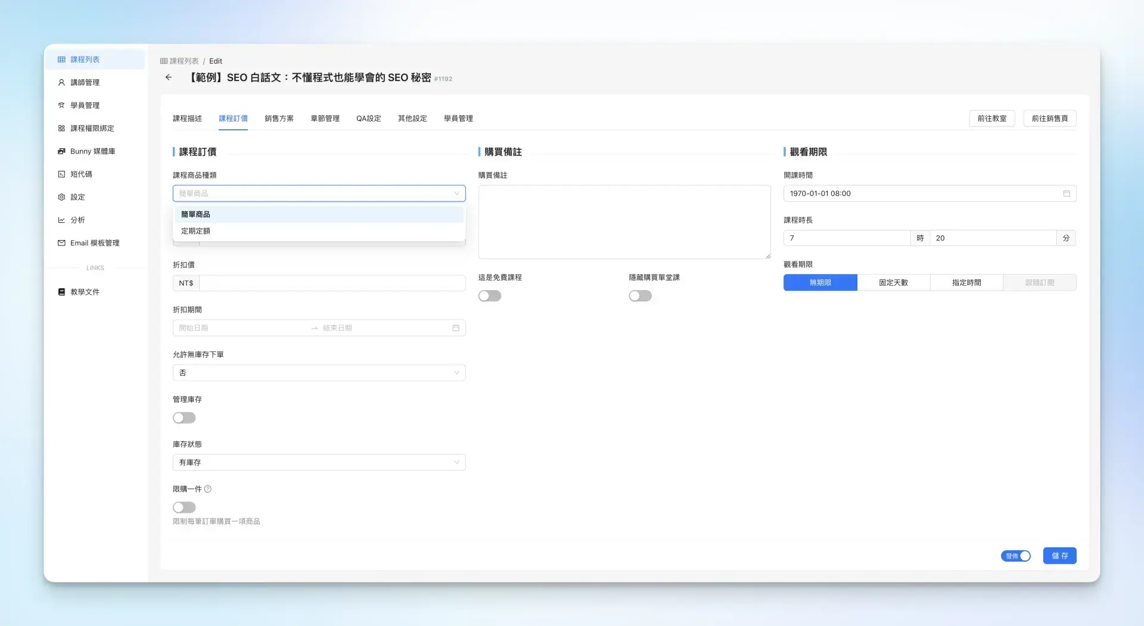Click the back arrow beside the course title
This screenshot has height=626, width=1144.
point(169,77)
